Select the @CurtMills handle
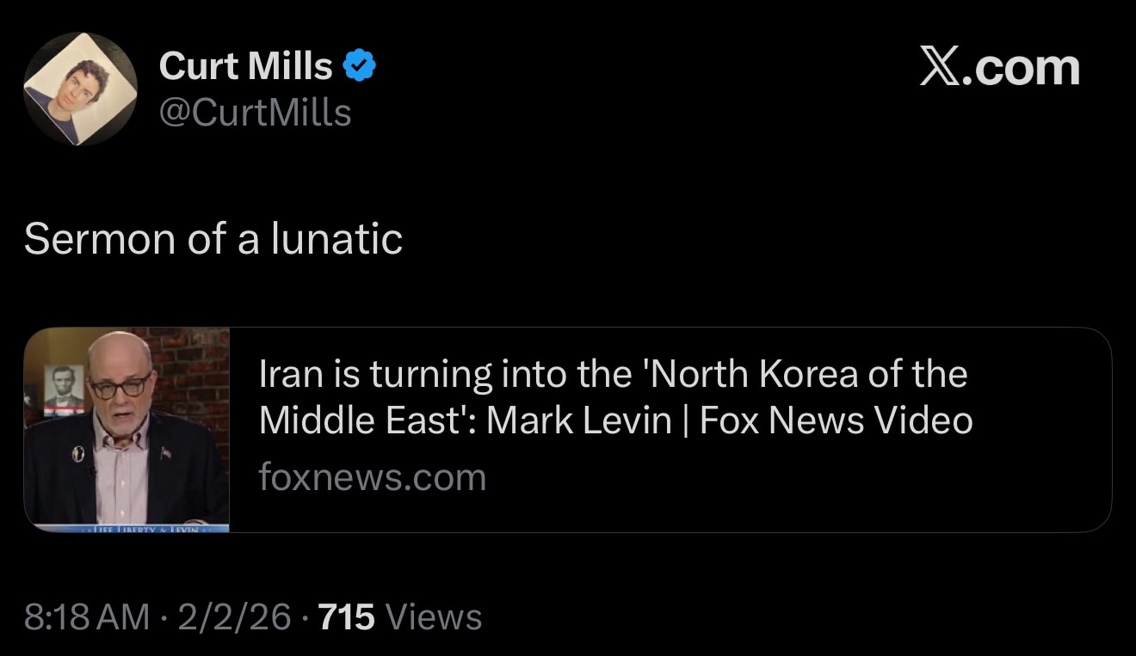 255,112
